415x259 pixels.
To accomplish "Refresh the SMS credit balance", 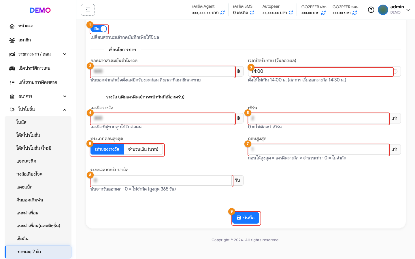I will [252, 13].
